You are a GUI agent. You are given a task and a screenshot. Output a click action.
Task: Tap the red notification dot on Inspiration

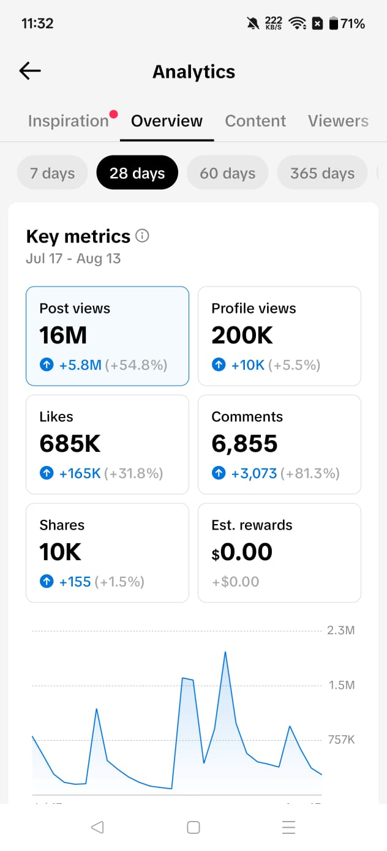pyautogui.click(x=113, y=113)
